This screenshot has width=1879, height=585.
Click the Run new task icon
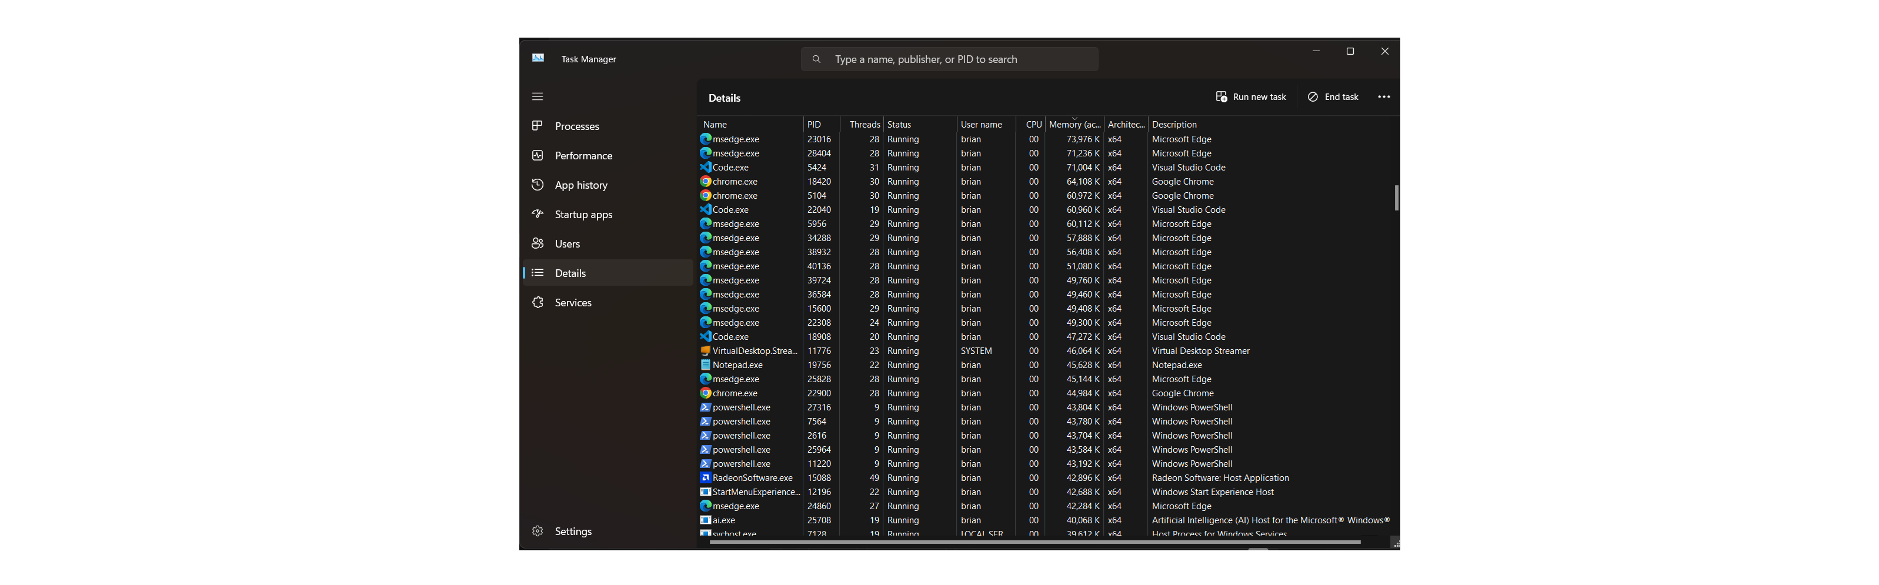pyautogui.click(x=1221, y=96)
